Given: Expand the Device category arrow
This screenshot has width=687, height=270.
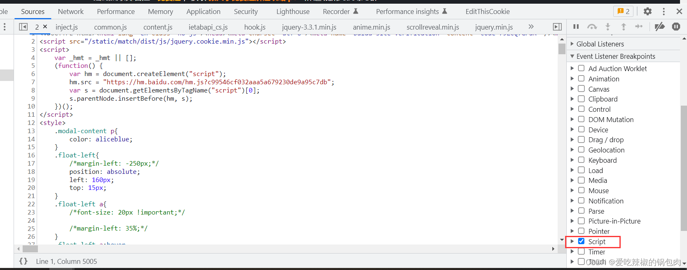Looking at the screenshot, I should [x=572, y=129].
